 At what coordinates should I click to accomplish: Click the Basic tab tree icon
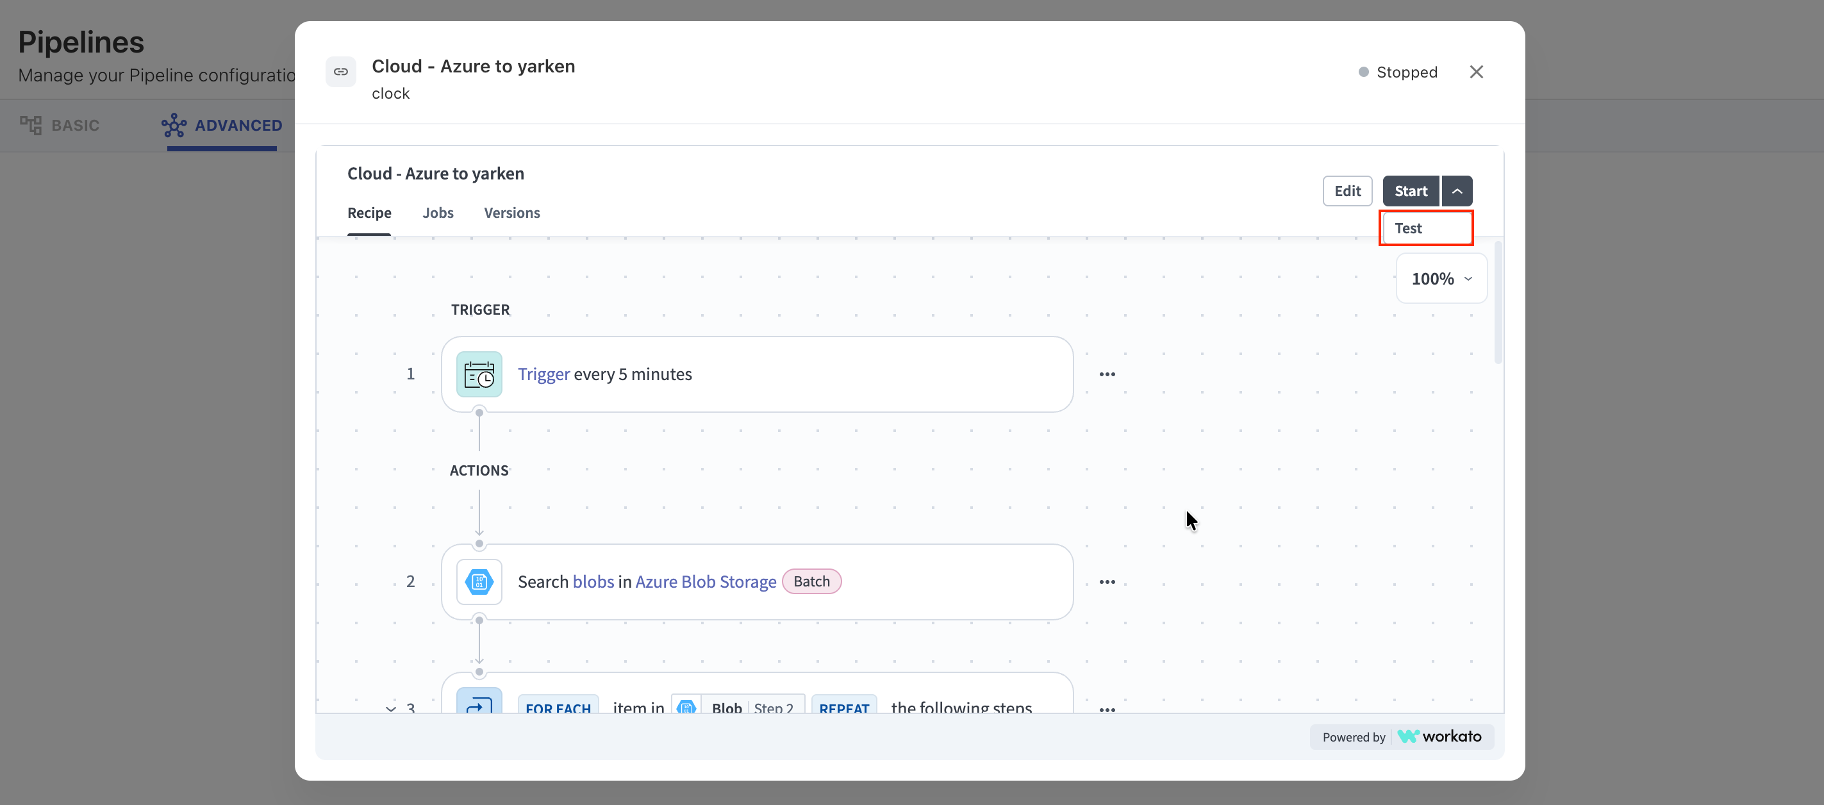31,126
